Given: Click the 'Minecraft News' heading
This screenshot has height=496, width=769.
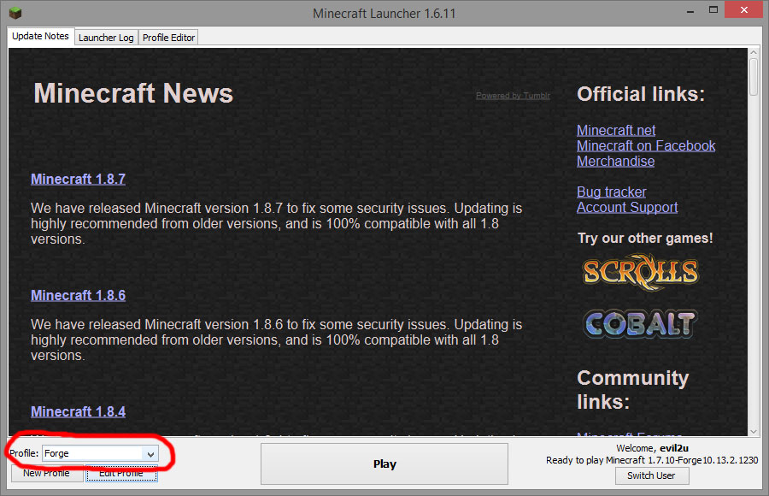Looking at the screenshot, I should [133, 93].
